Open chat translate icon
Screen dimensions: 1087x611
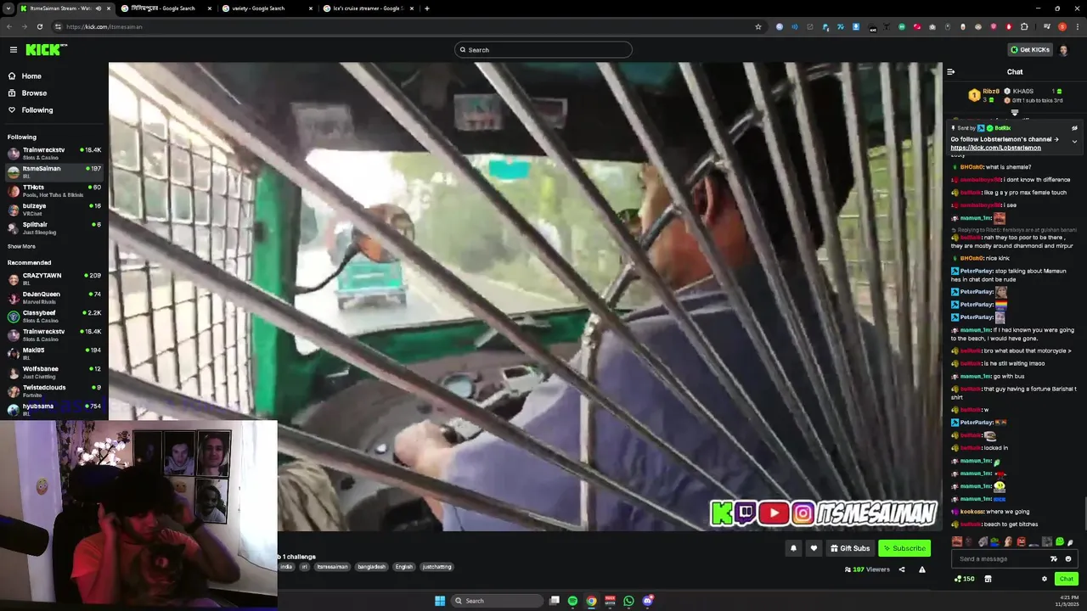point(1054,558)
